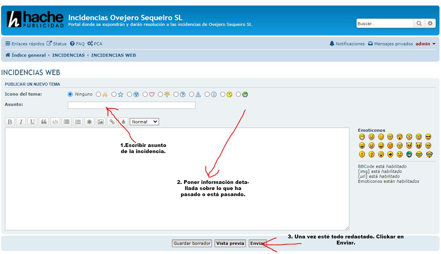Screen dimensions: 441x254
Task: Choose the question mark topic icon
Action: pos(176,94)
